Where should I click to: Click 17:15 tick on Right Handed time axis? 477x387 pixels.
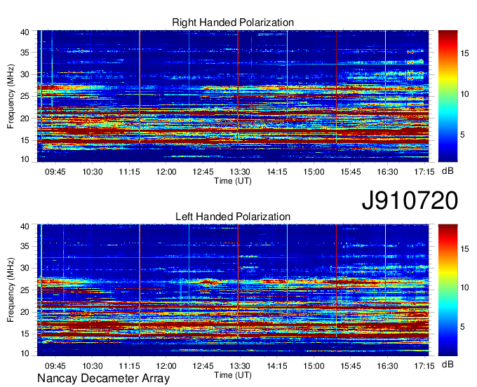tap(424, 172)
